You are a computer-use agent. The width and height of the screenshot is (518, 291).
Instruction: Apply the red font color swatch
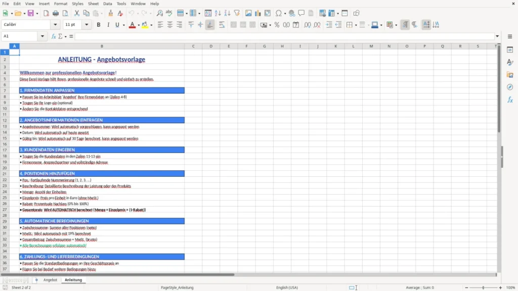click(x=132, y=25)
